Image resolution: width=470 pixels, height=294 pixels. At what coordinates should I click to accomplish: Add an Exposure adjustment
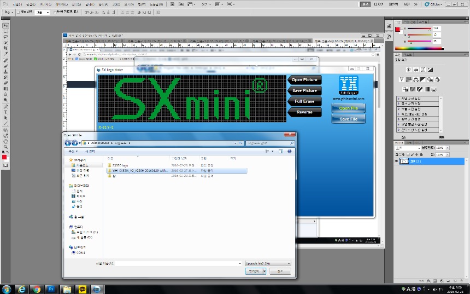click(430, 70)
